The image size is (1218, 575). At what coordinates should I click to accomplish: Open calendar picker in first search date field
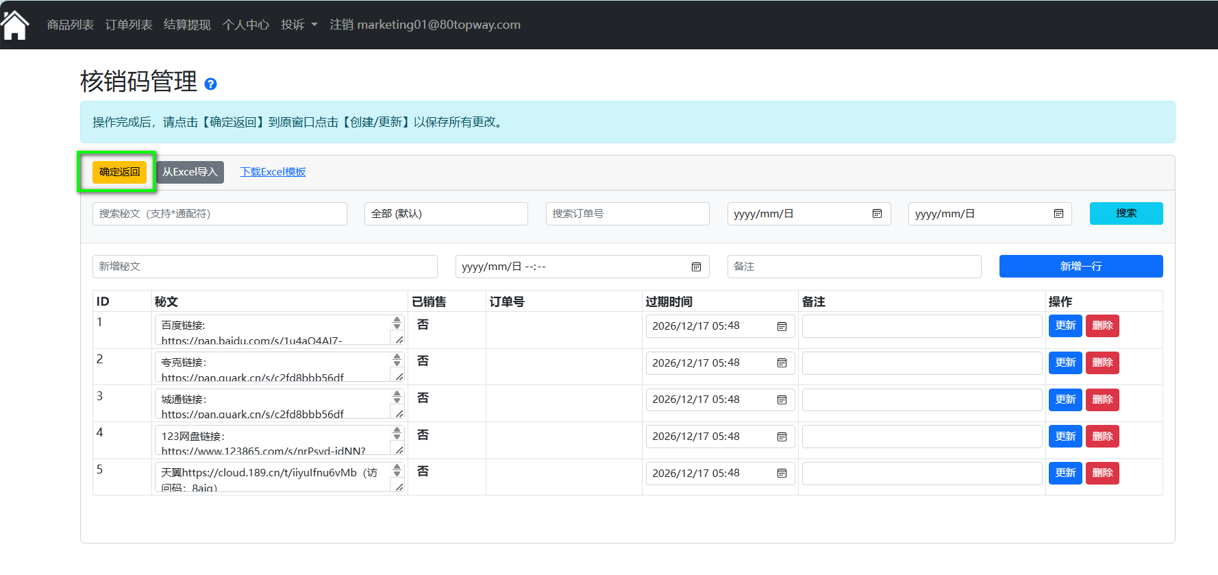coord(877,214)
